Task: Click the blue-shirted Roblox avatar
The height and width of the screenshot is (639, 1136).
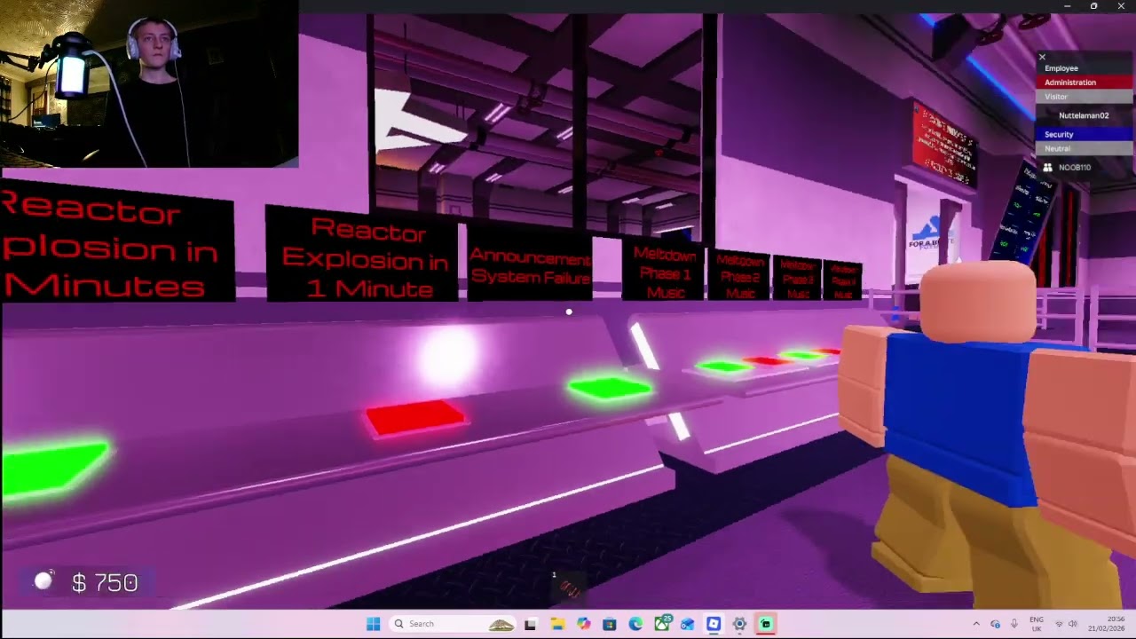Action: click(985, 435)
